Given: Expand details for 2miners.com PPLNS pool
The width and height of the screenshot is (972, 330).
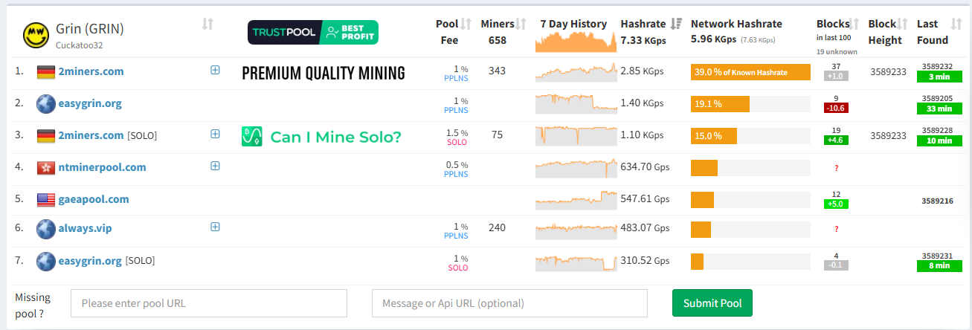Looking at the screenshot, I should 215,70.
